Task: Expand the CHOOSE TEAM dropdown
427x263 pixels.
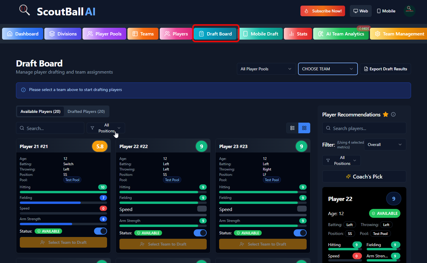Action: click(x=328, y=69)
